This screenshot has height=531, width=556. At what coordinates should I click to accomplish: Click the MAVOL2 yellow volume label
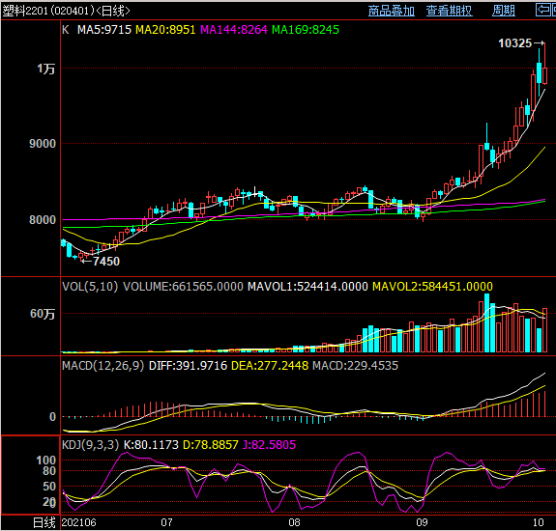point(432,287)
